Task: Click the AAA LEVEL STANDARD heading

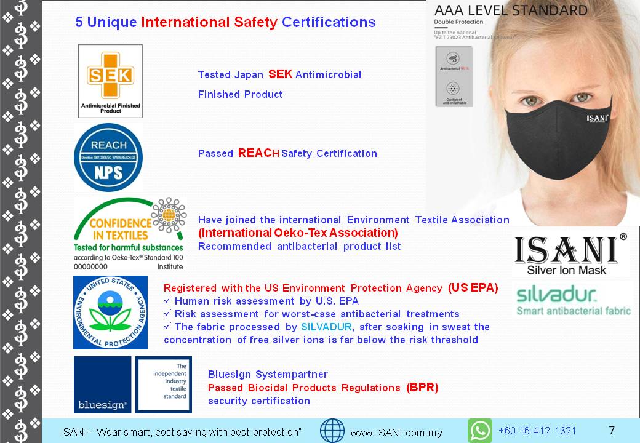Action: [511, 10]
